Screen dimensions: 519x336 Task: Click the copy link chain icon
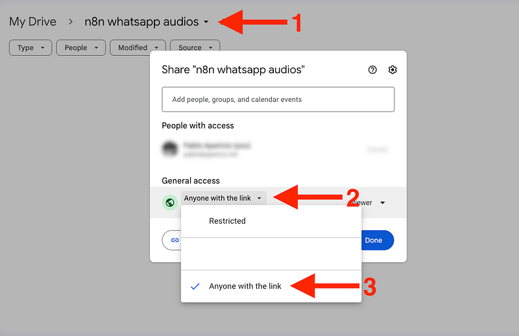coord(175,240)
